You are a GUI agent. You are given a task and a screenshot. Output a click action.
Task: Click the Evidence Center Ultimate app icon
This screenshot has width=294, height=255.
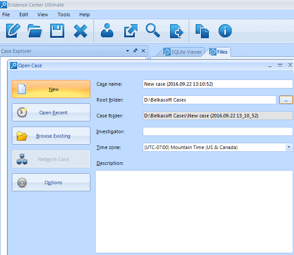4,5
